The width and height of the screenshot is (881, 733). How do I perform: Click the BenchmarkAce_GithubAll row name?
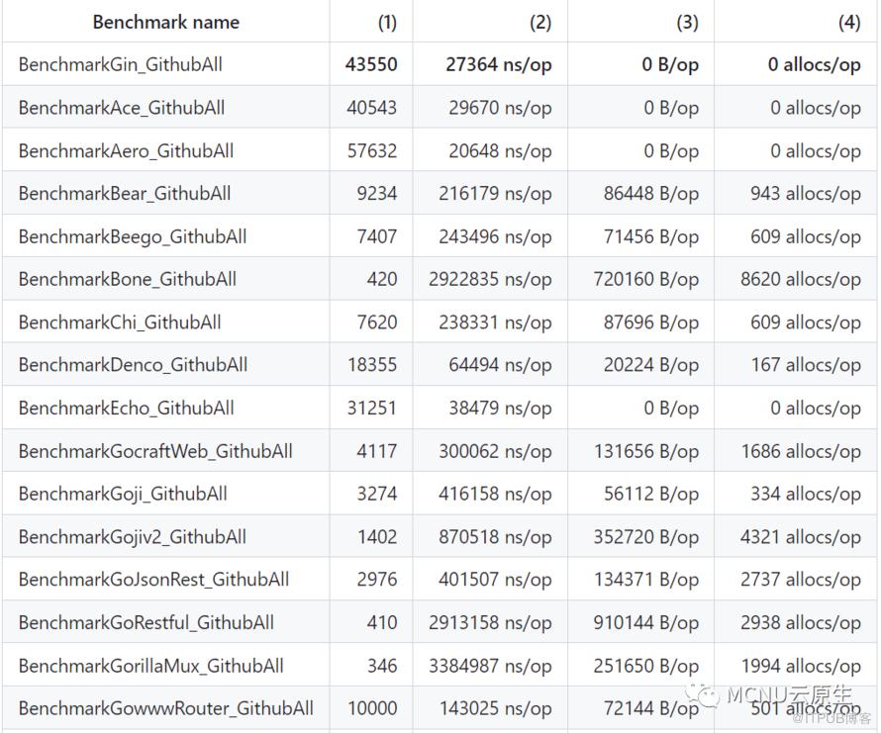point(121,108)
